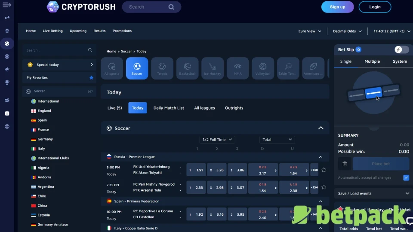This screenshot has width=413, height=232.
Task: Pick odds 1.91 for FK Ural Yekaterinburg
Action: click(196, 170)
